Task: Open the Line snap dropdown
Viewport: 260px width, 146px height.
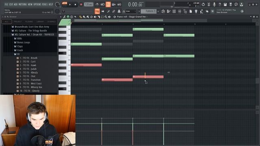Action: 130,11
